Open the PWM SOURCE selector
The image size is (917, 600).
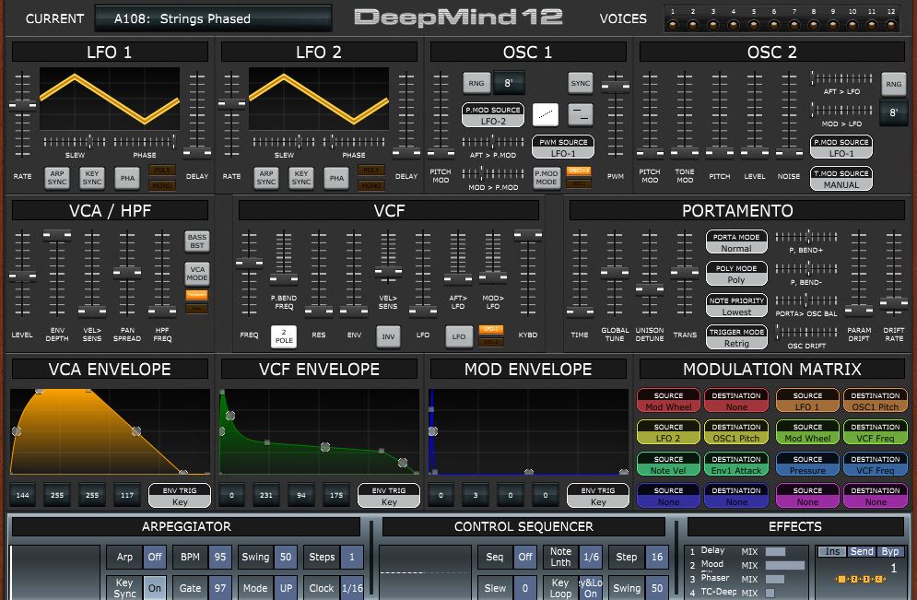(563, 147)
